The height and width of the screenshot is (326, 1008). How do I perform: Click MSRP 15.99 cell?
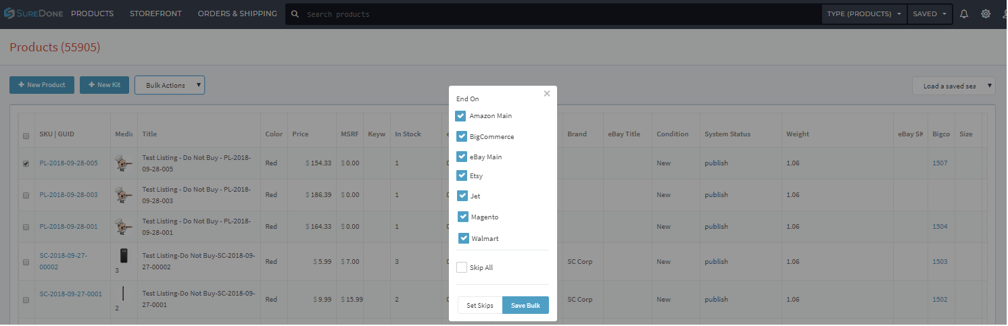point(352,300)
